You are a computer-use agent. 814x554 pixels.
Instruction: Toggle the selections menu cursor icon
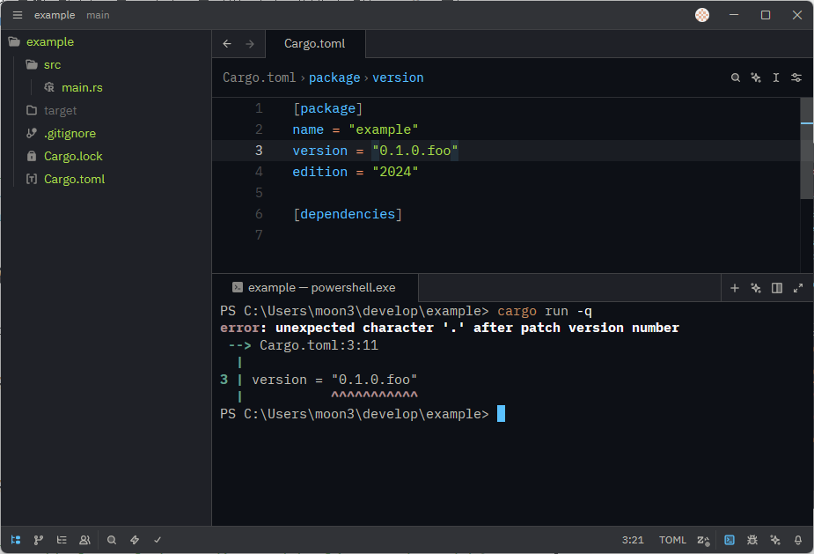click(x=775, y=78)
